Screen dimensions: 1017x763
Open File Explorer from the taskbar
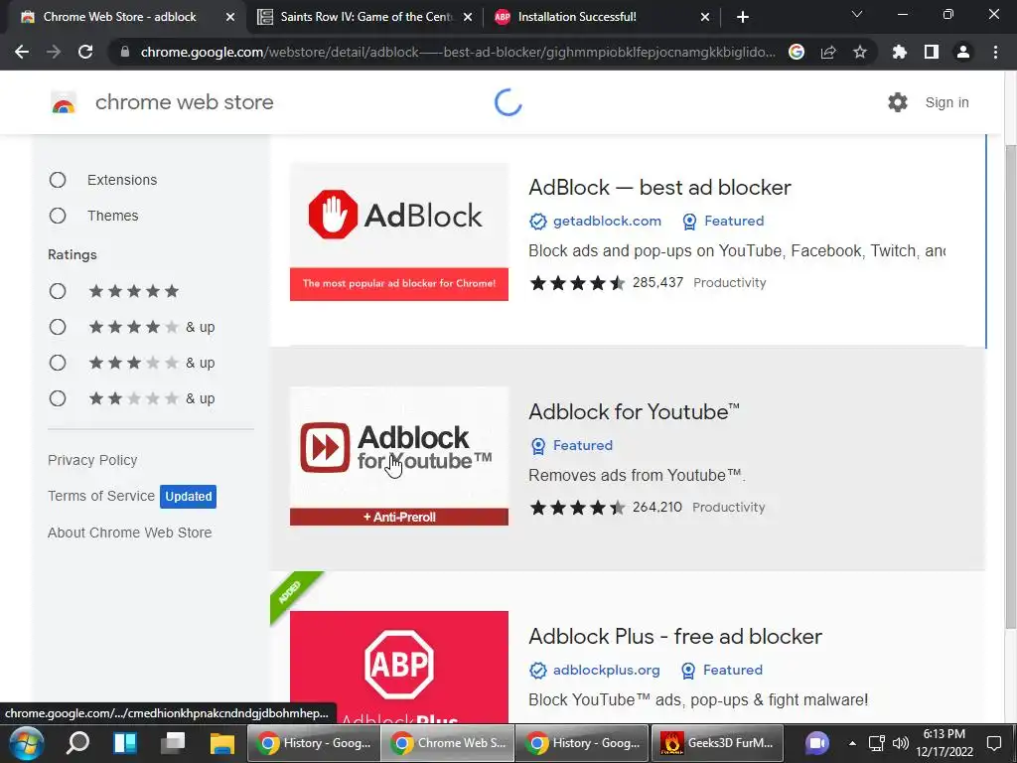pos(221,743)
